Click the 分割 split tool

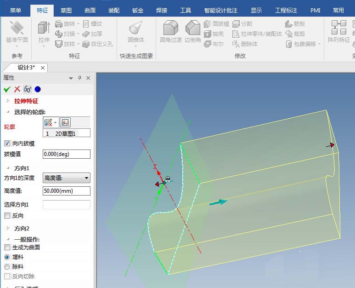[x=242, y=24]
